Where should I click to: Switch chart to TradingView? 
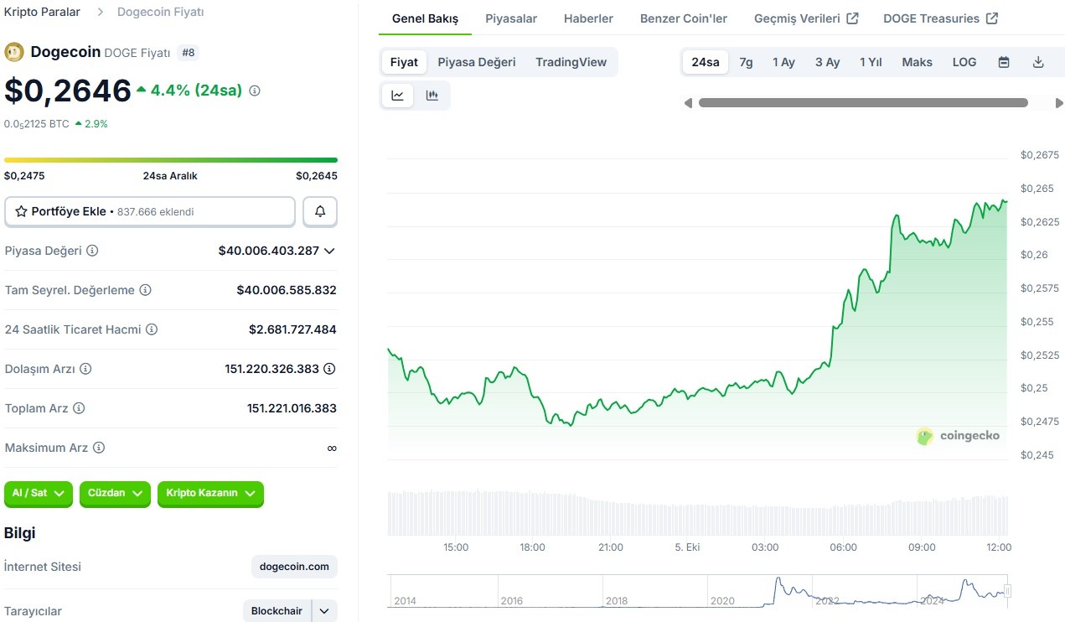(571, 62)
